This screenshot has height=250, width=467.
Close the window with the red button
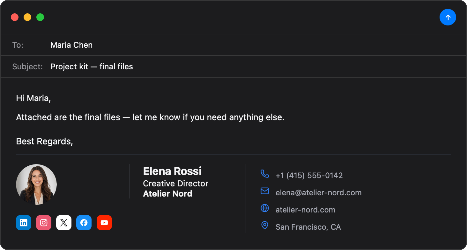pyautogui.click(x=15, y=17)
